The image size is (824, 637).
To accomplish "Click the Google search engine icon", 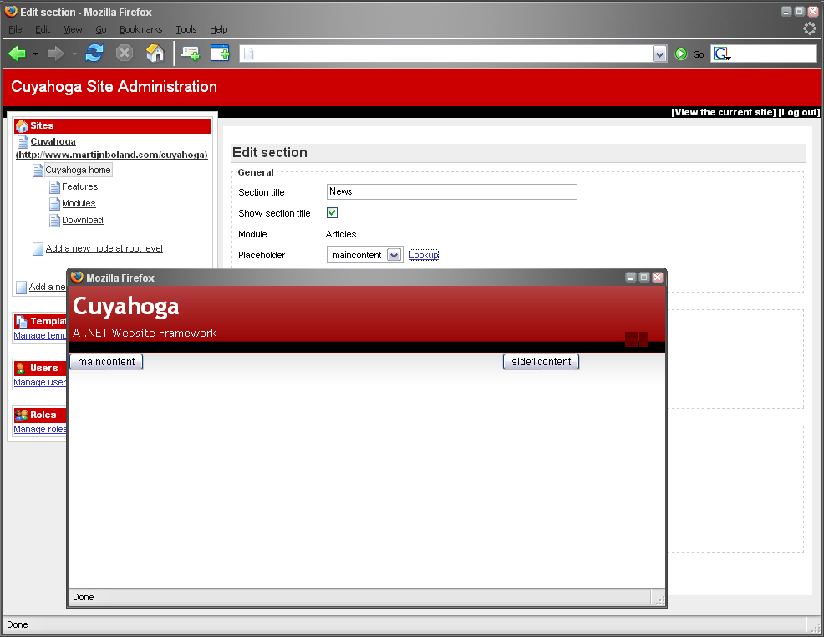I will click(721, 54).
